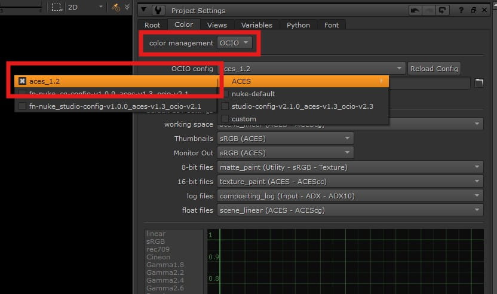Select the linear LUT in list
The image size is (497, 294).
coord(156,234)
